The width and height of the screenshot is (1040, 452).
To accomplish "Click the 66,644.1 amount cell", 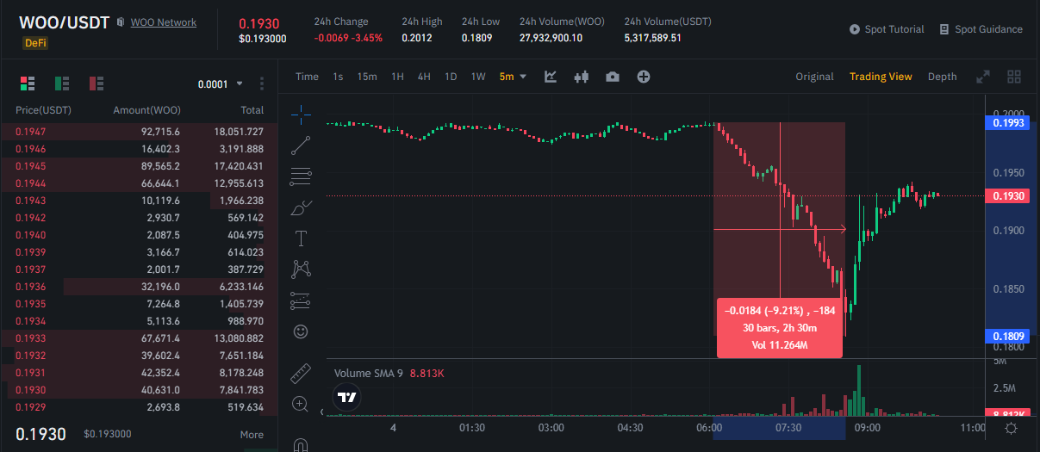I will 160,183.
